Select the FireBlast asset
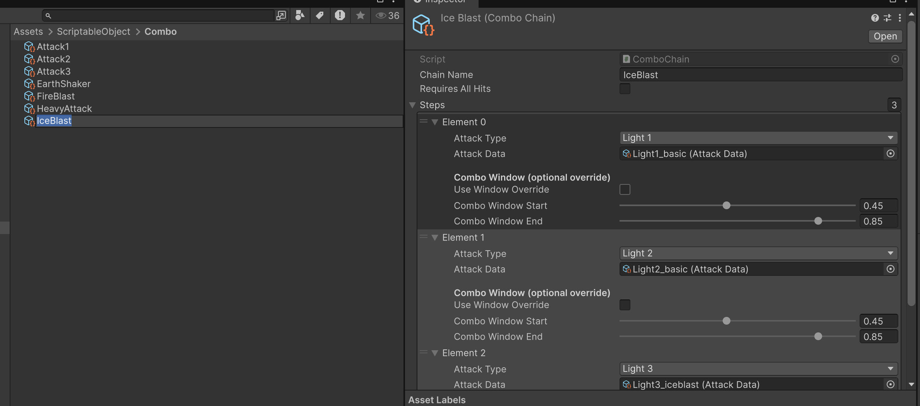Screen dimensions: 920x406 point(55,96)
